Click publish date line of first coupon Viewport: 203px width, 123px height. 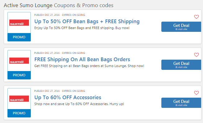pos(60,15)
